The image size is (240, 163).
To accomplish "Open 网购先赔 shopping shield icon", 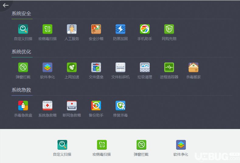I will point(169,29).
